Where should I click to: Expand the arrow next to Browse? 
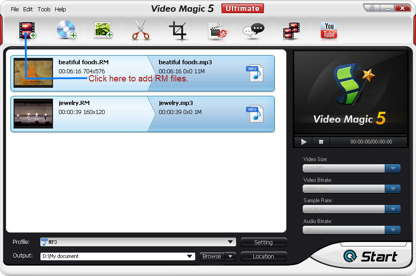pos(230,256)
